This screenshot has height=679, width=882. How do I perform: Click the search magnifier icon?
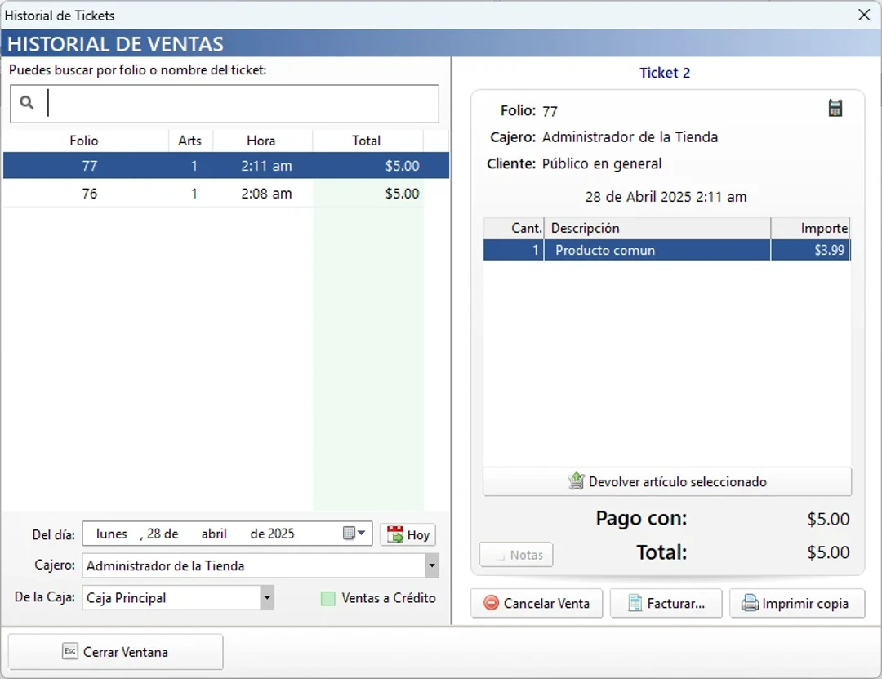[29, 104]
